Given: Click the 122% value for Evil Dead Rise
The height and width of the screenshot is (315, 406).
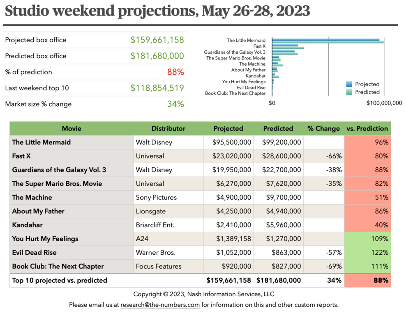Looking at the screenshot, I should (381, 253).
